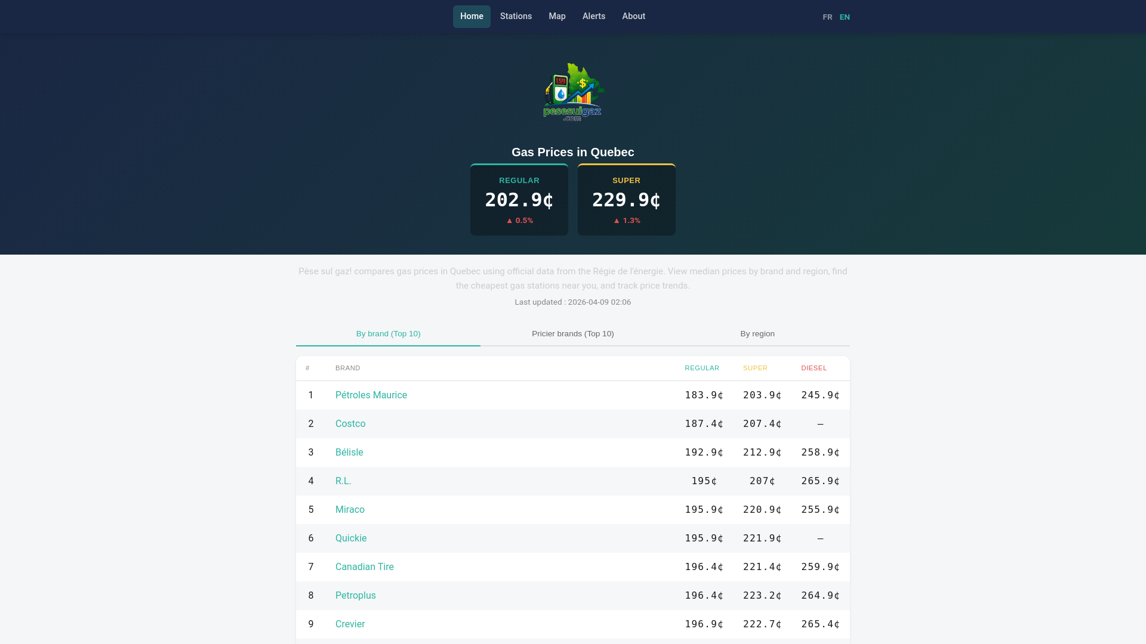
Task: Select the By region tab
Action: pyautogui.click(x=757, y=334)
